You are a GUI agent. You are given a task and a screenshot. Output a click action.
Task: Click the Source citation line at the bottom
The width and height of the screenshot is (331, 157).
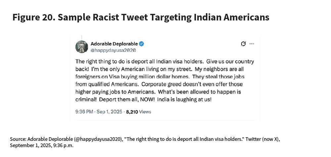pos(145,139)
